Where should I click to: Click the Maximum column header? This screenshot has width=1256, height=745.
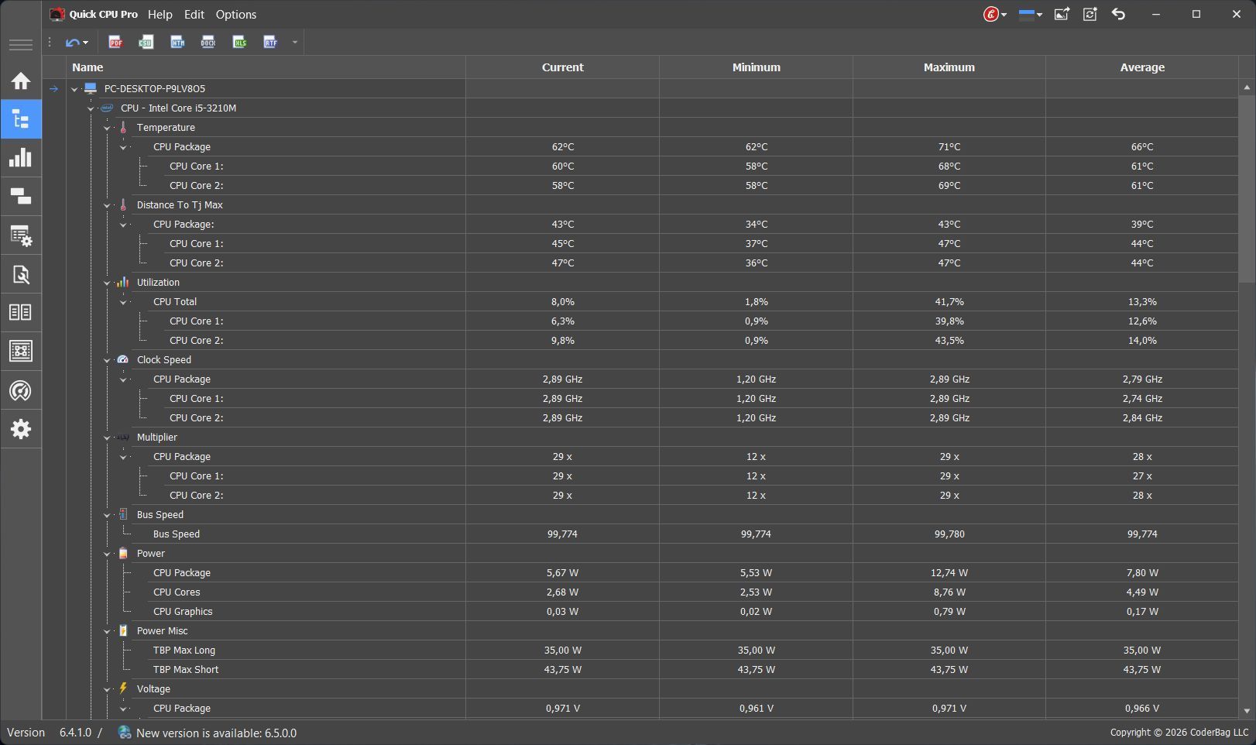[949, 67]
